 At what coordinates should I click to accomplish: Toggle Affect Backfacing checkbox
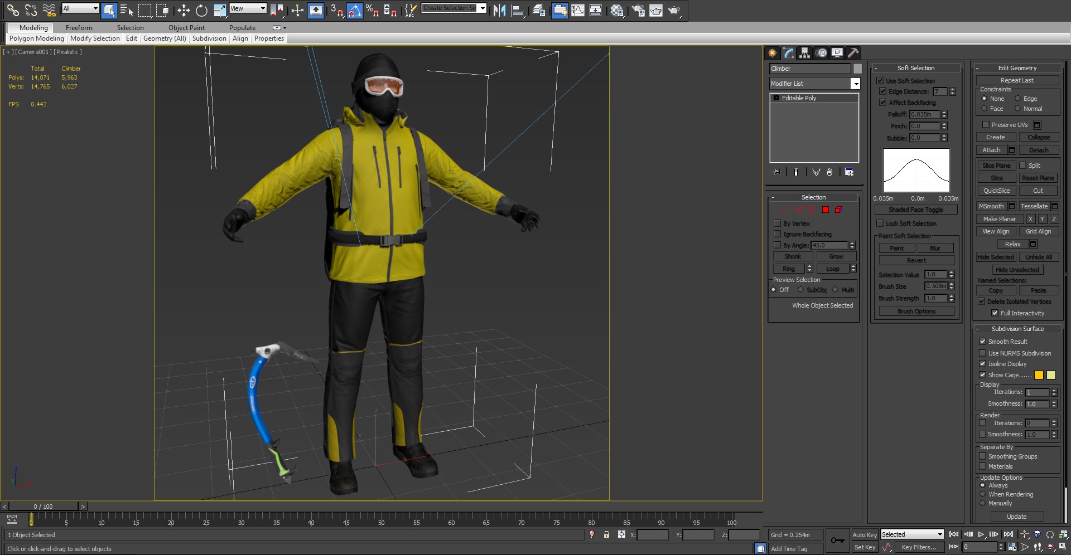click(882, 103)
